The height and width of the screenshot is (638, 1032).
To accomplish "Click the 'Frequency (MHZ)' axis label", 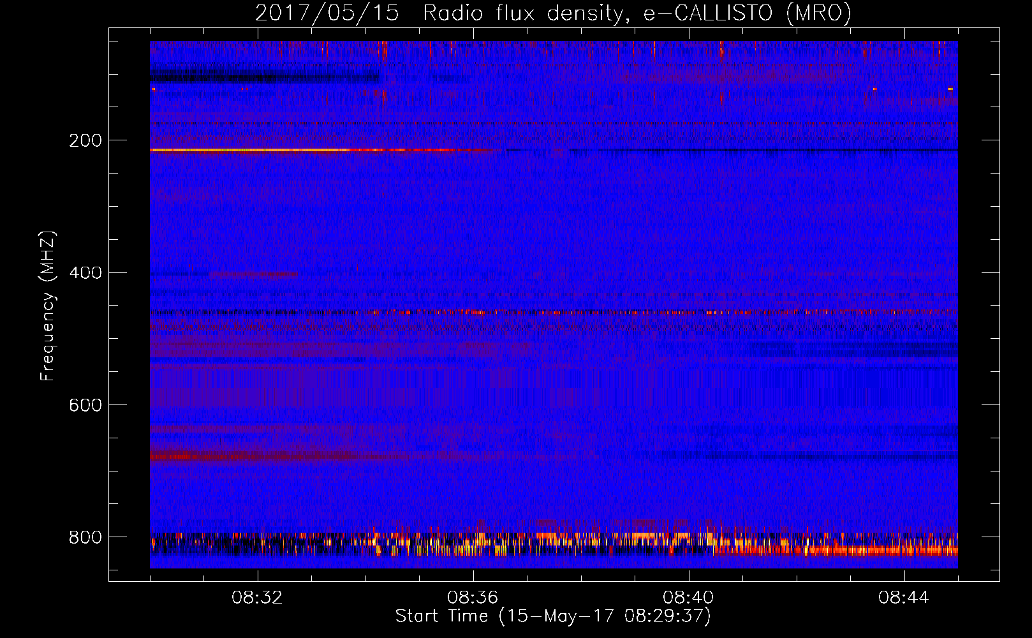I will 48,306.
